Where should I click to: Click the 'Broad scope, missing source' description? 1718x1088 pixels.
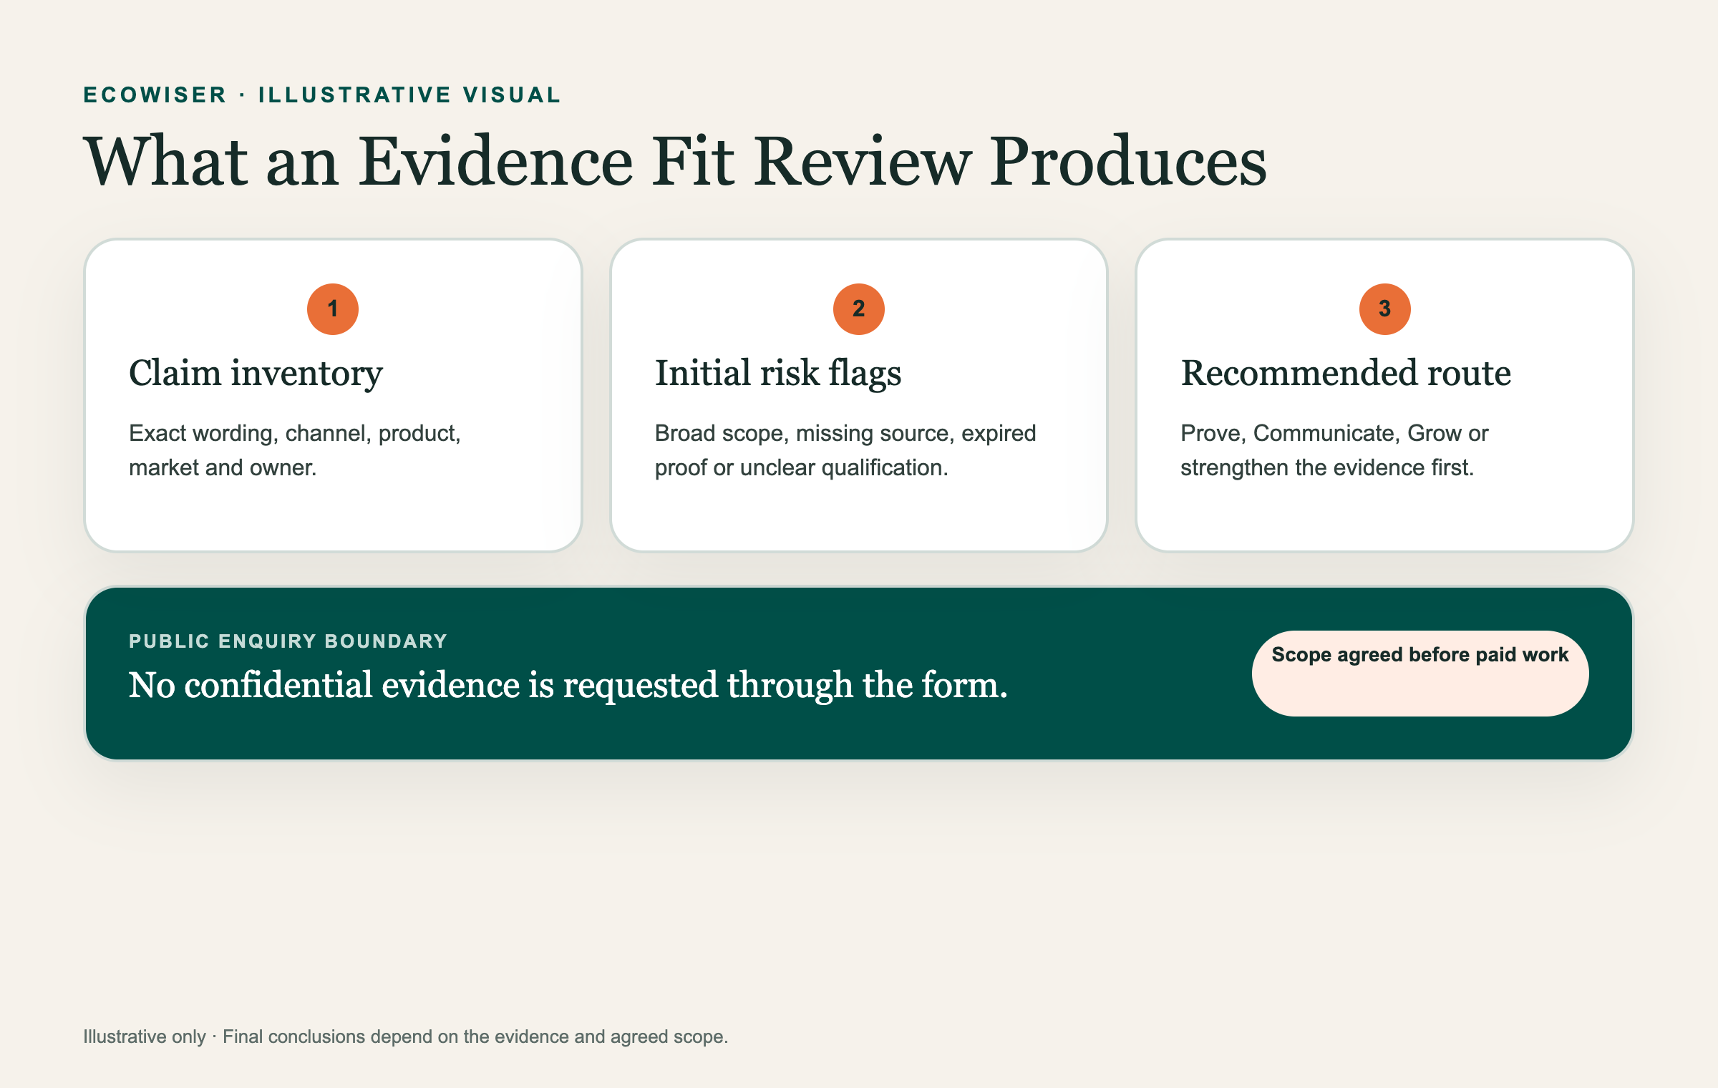point(845,450)
